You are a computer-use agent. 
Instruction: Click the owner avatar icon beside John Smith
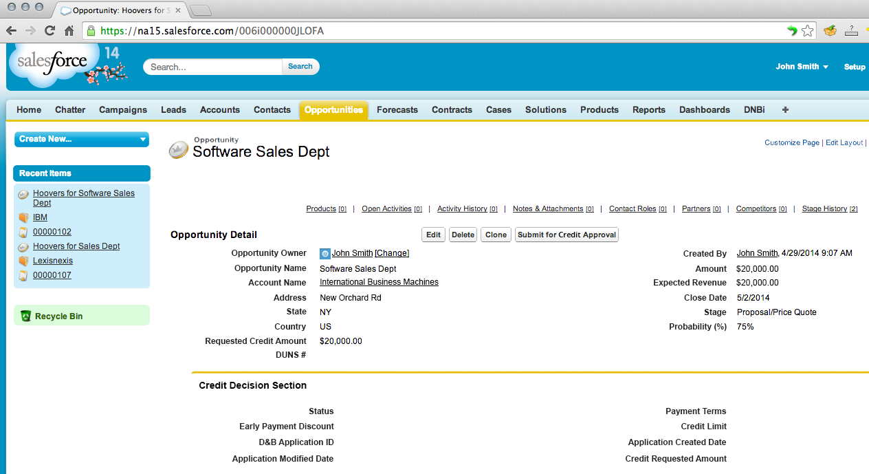tap(325, 254)
